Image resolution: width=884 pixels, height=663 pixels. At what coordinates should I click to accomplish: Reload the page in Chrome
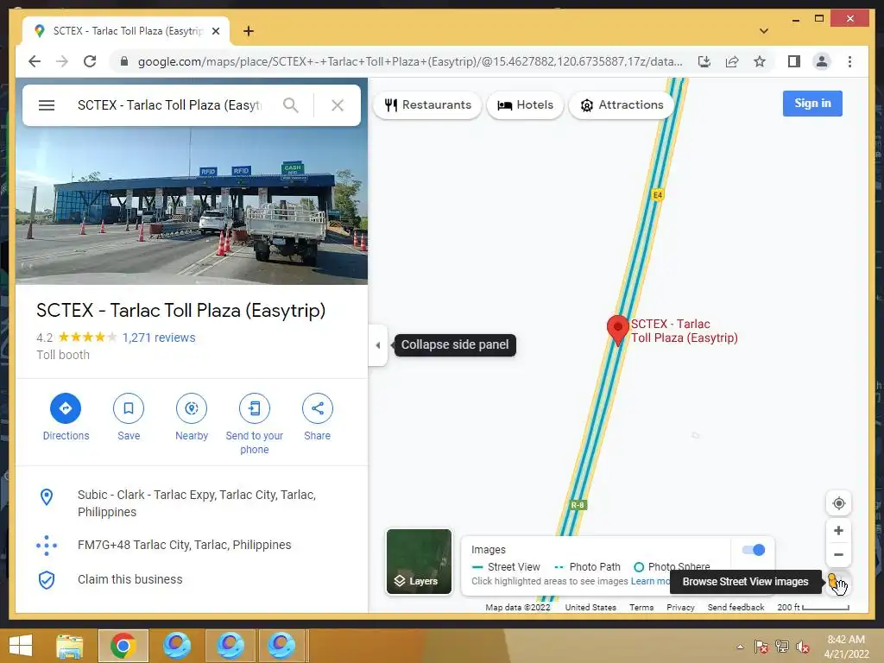pyautogui.click(x=90, y=61)
